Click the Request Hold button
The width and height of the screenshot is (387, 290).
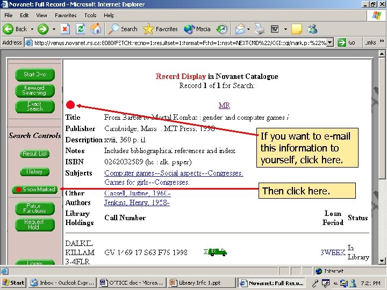[x=35, y=224]
